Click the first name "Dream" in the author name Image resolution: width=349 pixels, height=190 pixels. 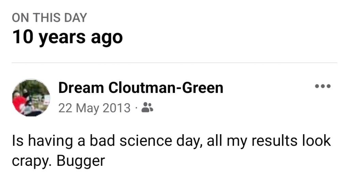pos(81,88)
